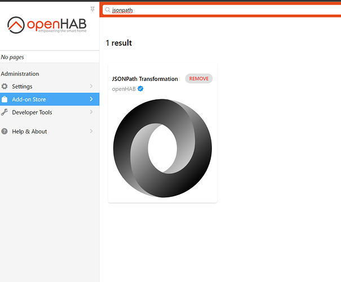
Task: Click the blue verified badge beside openHAB
Action: pos(140,89)
